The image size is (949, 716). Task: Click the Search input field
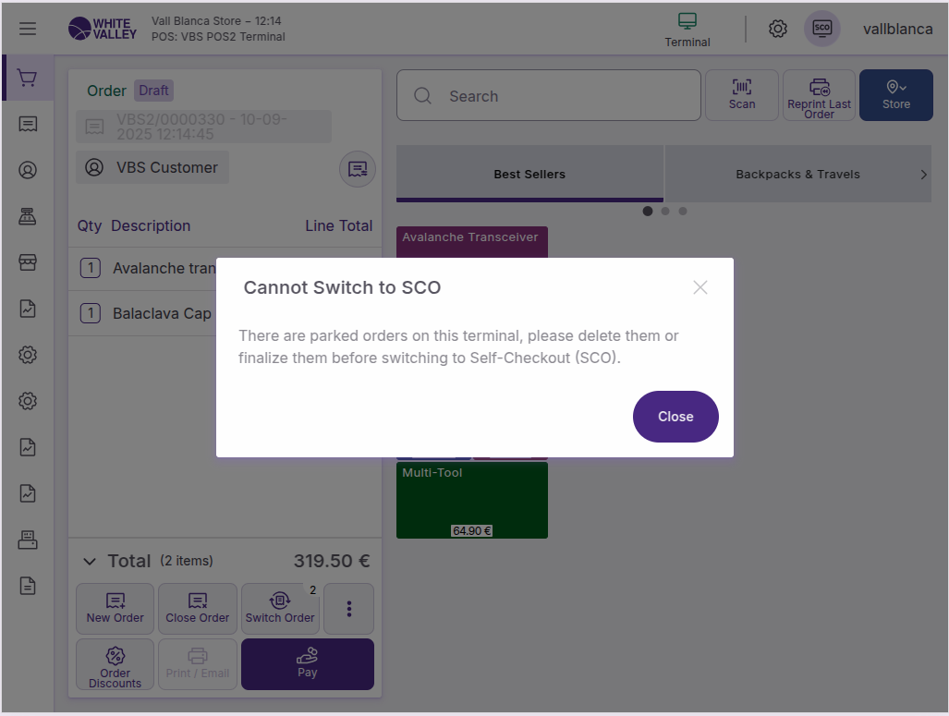(x=564, y=96)
